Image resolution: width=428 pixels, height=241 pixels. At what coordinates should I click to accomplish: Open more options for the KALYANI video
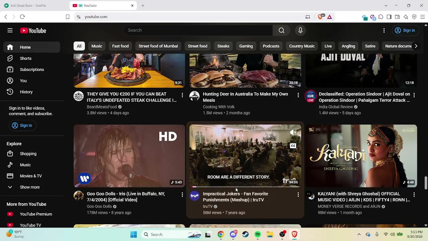(x=414, y=194)
